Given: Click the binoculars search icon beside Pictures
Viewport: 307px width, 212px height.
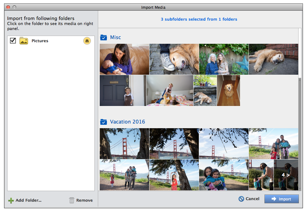Looking at the screenshot, I should [87, 41].
